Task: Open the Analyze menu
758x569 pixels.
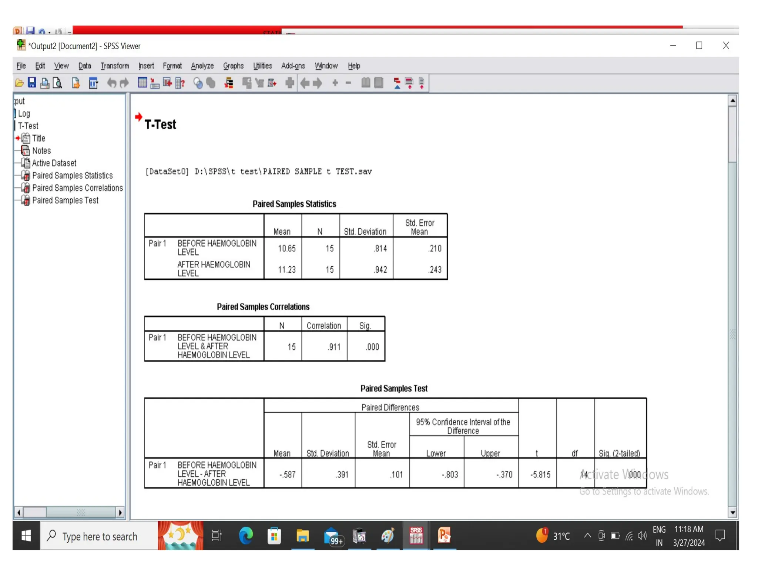Action: click(202, 66)
